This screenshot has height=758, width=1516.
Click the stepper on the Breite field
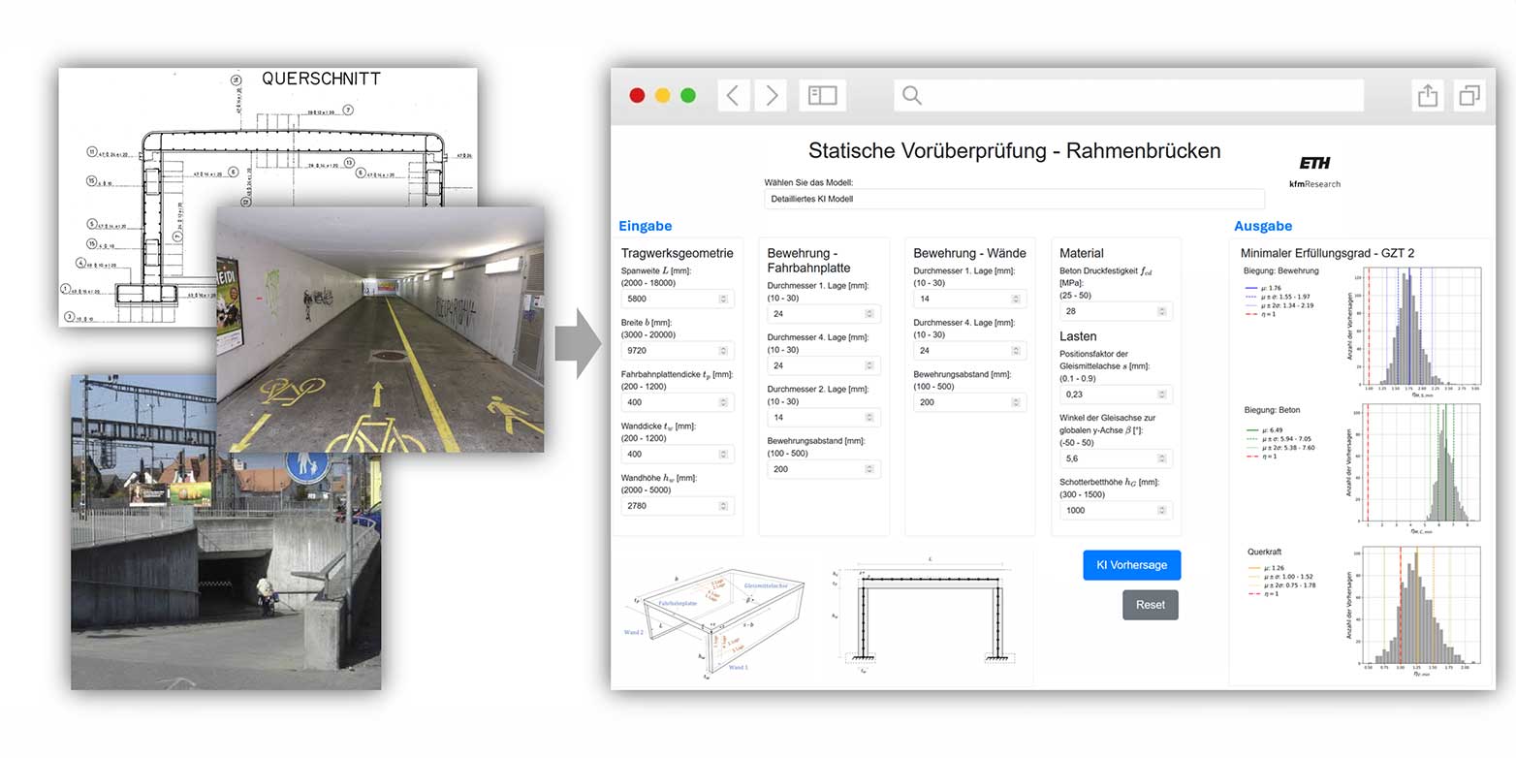click(x=723, y=351)
